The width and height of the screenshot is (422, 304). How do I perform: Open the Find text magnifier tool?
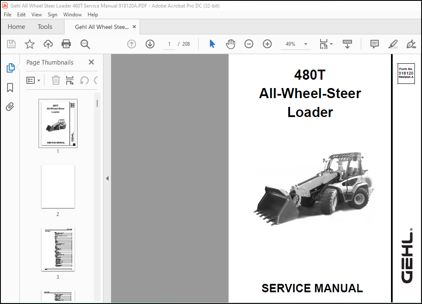pyautogui.click(x=85, y=44)
